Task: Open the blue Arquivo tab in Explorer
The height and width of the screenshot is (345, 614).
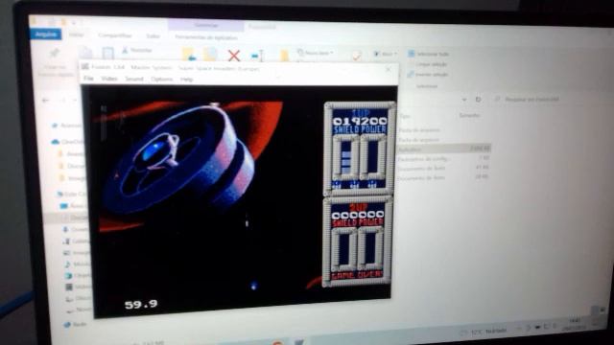Action: tap(46, 34)
